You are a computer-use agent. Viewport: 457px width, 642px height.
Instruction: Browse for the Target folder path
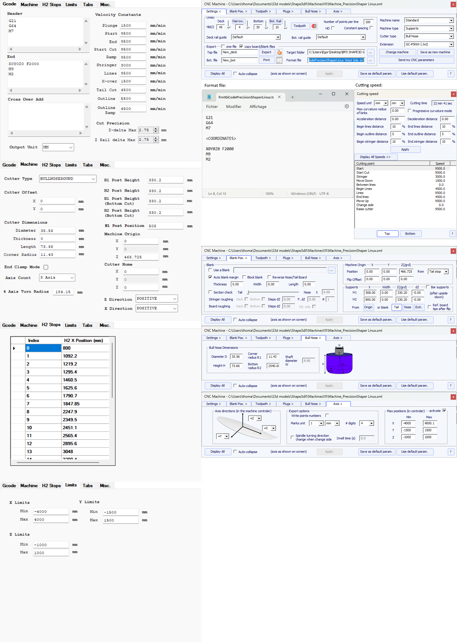point(370,52)
